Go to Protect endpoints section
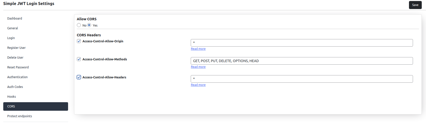426x126 pixels. tap(20, 116)
